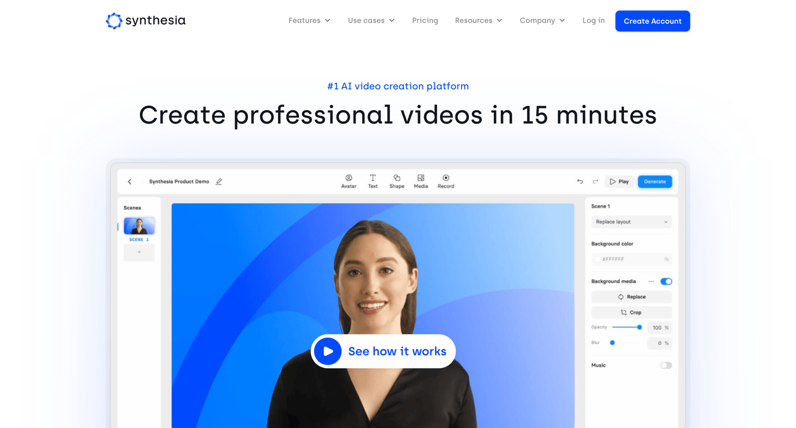Select the Avatar tool in editor toolbar
Viewport: 796px width, 428px height.
tap(349, 181)
